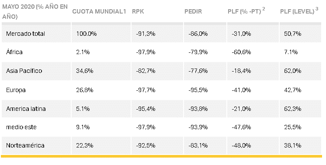The height and width of the screenshot is (165, 326).
Task: Click Europa's RPK value -97,7%
Action: coord(146,90)
